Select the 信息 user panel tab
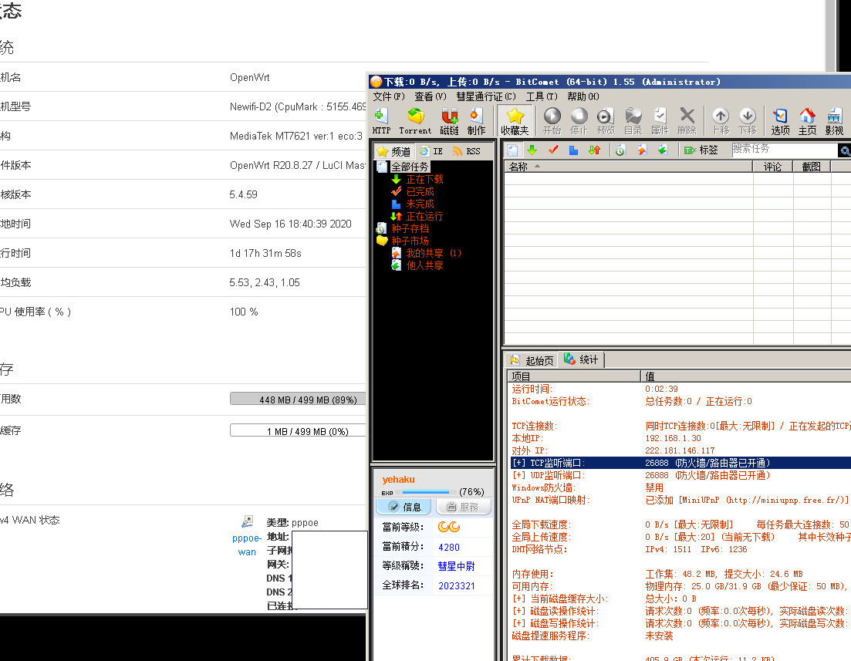851x661 pixels. point(404,507)
